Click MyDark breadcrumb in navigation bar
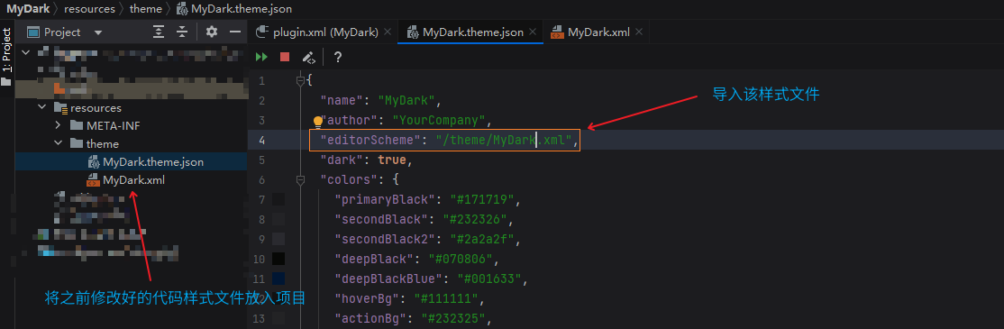The height and width of the screenshot is (329, 1004). tap(28, 9)
